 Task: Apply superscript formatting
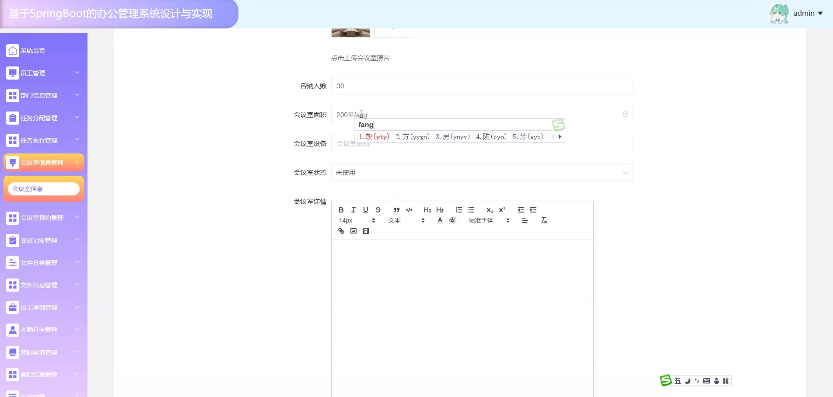pyautogui.click(x=502, y=210)
